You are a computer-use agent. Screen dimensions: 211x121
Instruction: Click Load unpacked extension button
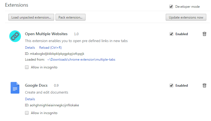[x=31, y=17]
